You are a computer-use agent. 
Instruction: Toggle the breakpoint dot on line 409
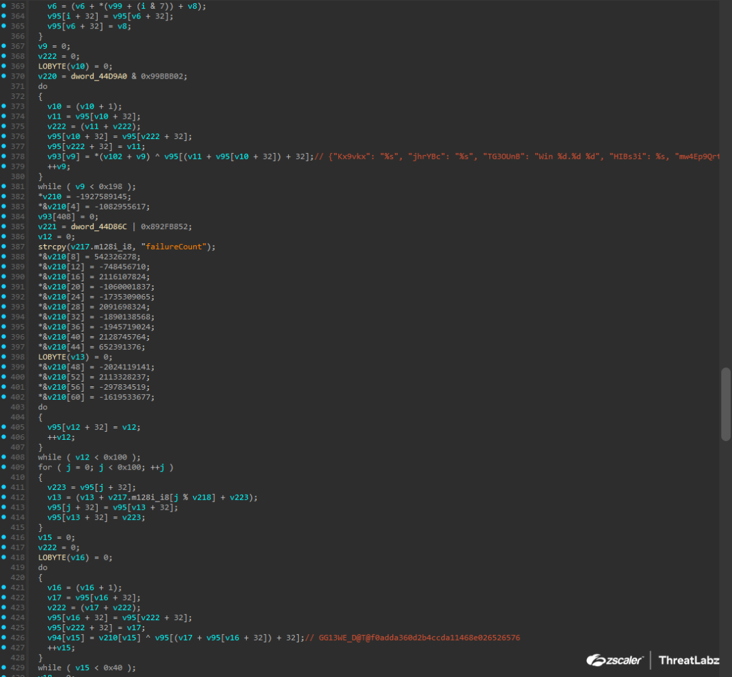point(4,467)
